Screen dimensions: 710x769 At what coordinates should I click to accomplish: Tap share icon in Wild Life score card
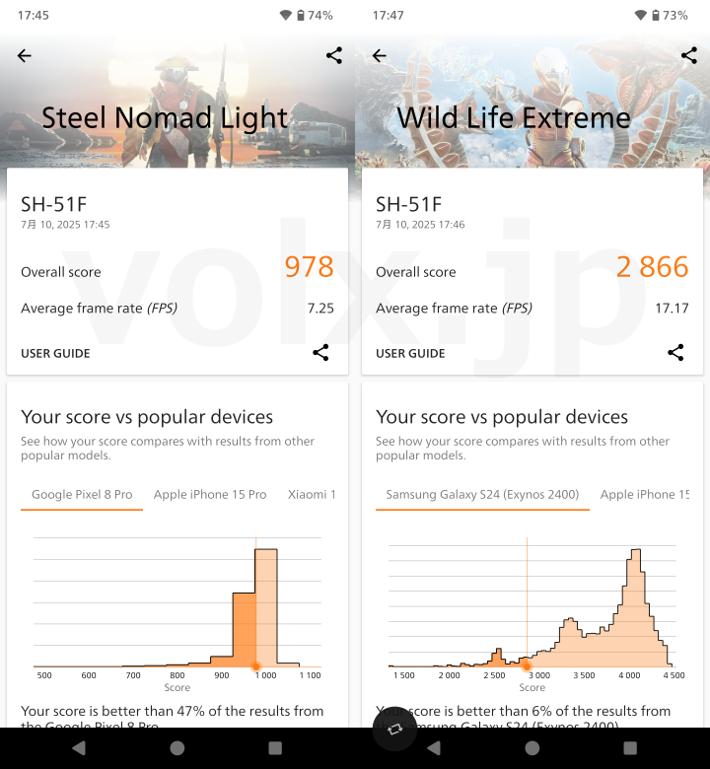pos(675,353)
